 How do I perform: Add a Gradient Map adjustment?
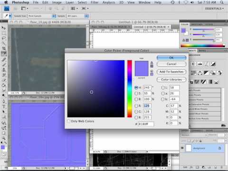point(210,82)
